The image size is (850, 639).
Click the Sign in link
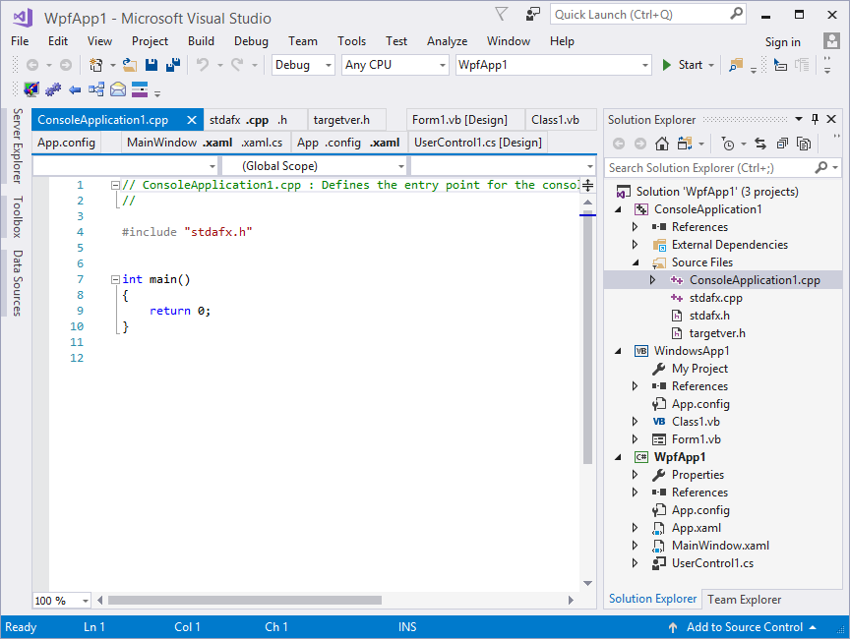click(x=782, y=42)
